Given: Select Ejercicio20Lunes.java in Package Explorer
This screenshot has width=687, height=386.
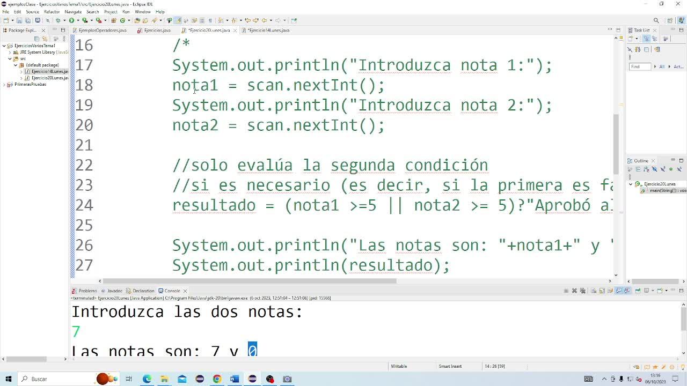Looking at the screenshot, I should [47, 78].
